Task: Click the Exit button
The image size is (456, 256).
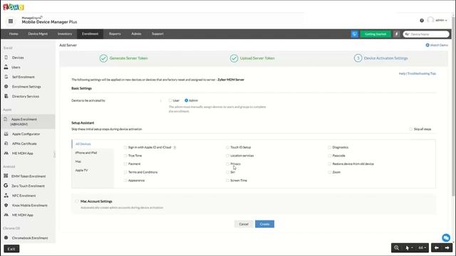Action: pyautogui.click(x=11, y=249)
